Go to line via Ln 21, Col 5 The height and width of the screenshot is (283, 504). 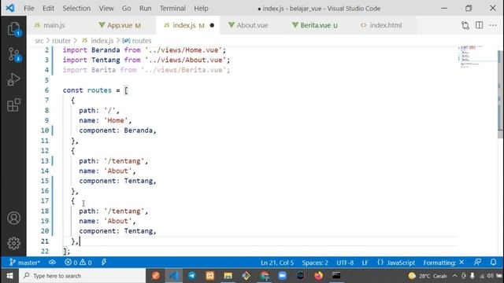(277, 263)
